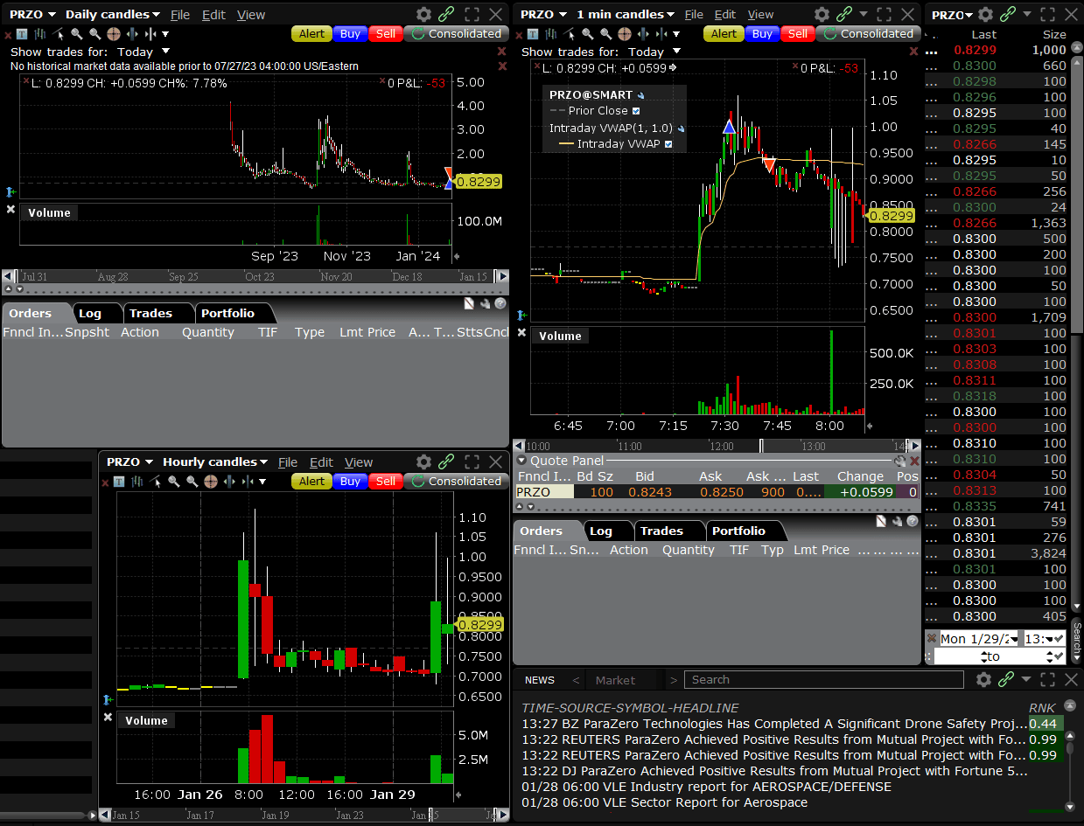1084x826 pixels.
Task: Open Show trades for Today dropdown in Daily chart
Action: click(165, 52)
